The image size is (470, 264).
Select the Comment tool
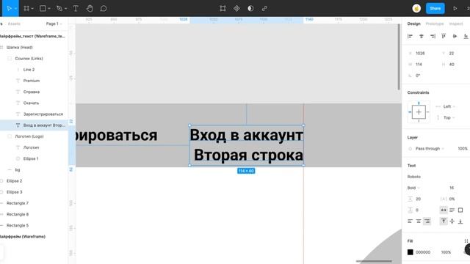coord(104,8)
